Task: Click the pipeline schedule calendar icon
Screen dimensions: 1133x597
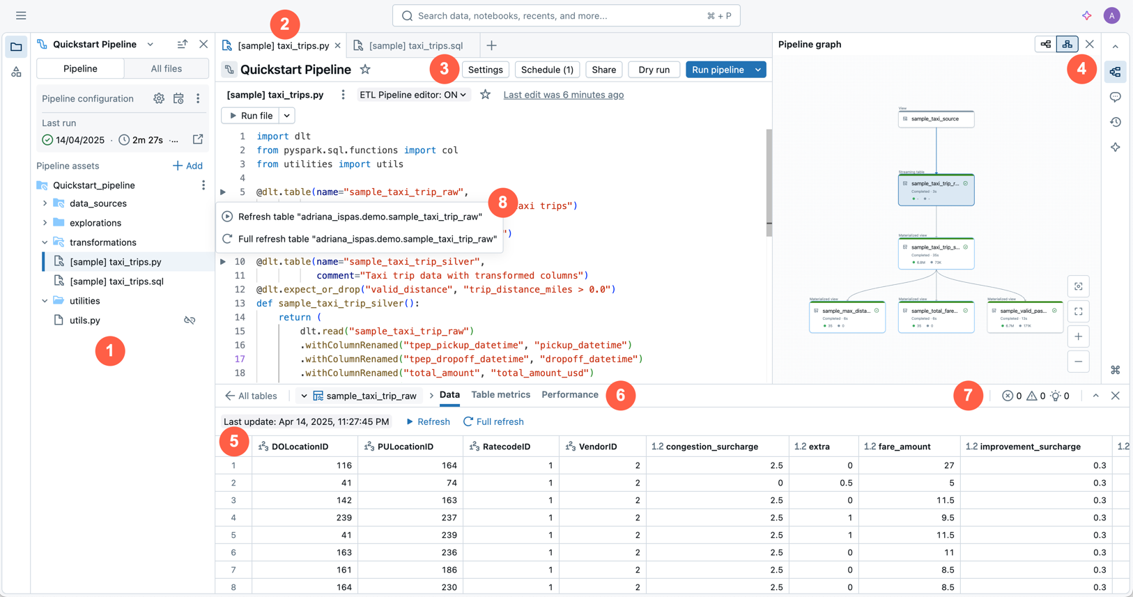Action: [x=178, y=99]
